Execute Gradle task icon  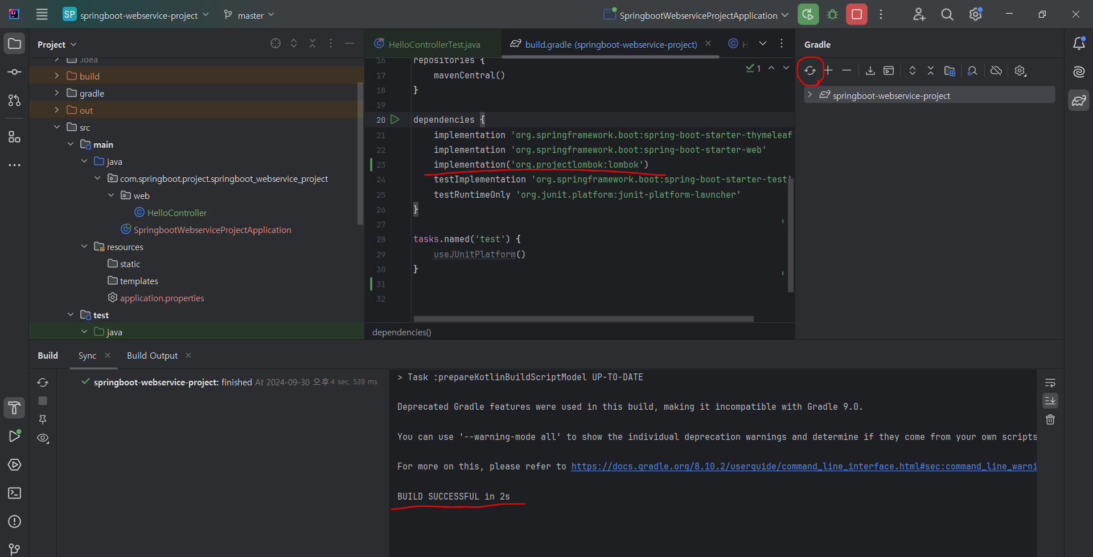889,70
